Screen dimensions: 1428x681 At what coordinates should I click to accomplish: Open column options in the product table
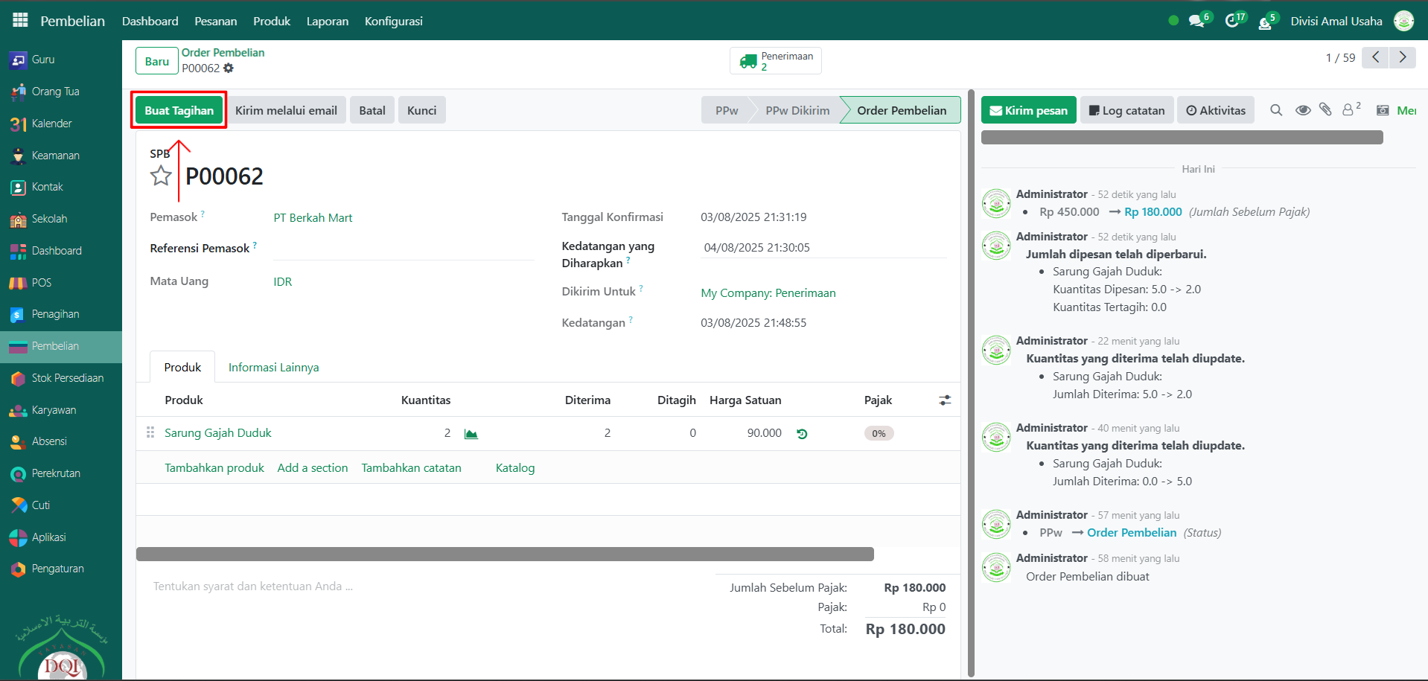coord(945,400)
